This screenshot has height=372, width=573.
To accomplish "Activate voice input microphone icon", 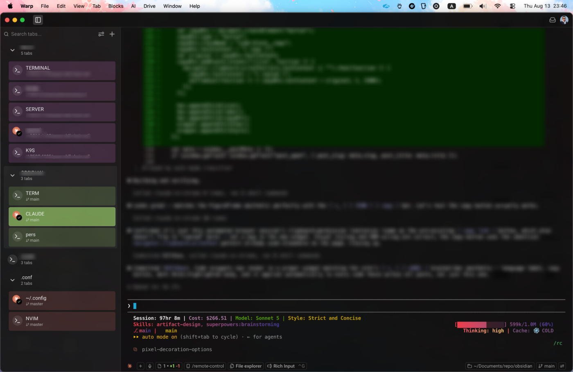I will [150, 366].
